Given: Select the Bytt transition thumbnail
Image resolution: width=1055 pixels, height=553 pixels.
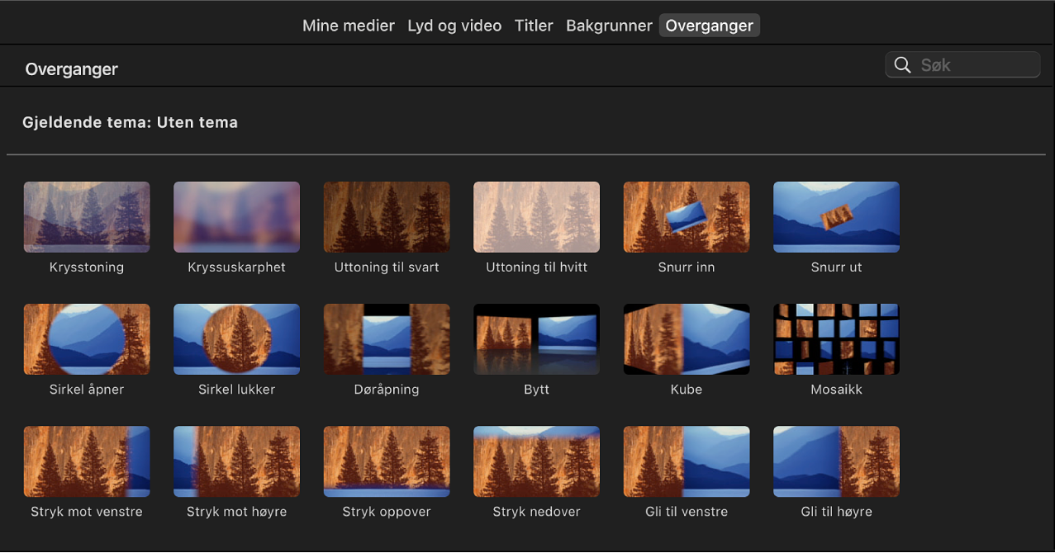Looking at the screenshot, I should pos(536,339).
